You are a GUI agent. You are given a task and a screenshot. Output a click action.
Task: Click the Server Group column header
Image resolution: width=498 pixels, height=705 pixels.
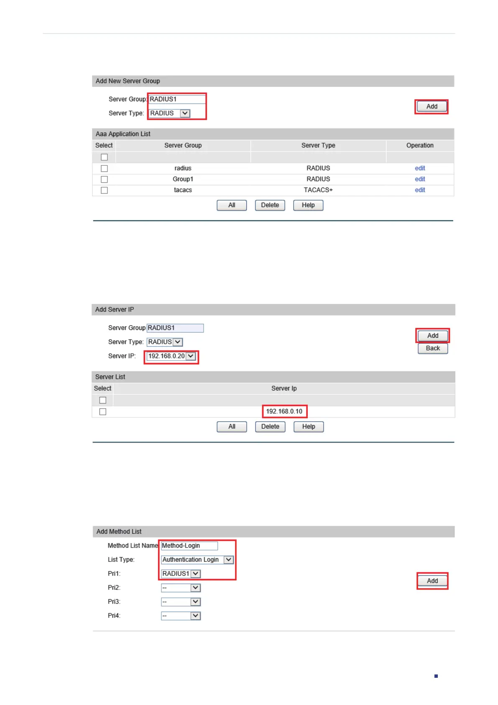[x=183, y=145]
